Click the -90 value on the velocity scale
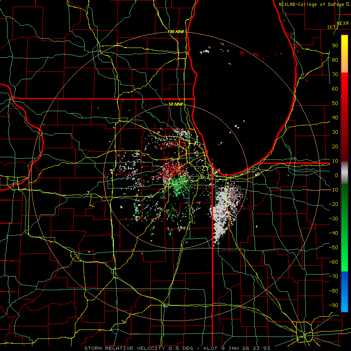Screen dimensions: 351x351 [x=333, y=305]
